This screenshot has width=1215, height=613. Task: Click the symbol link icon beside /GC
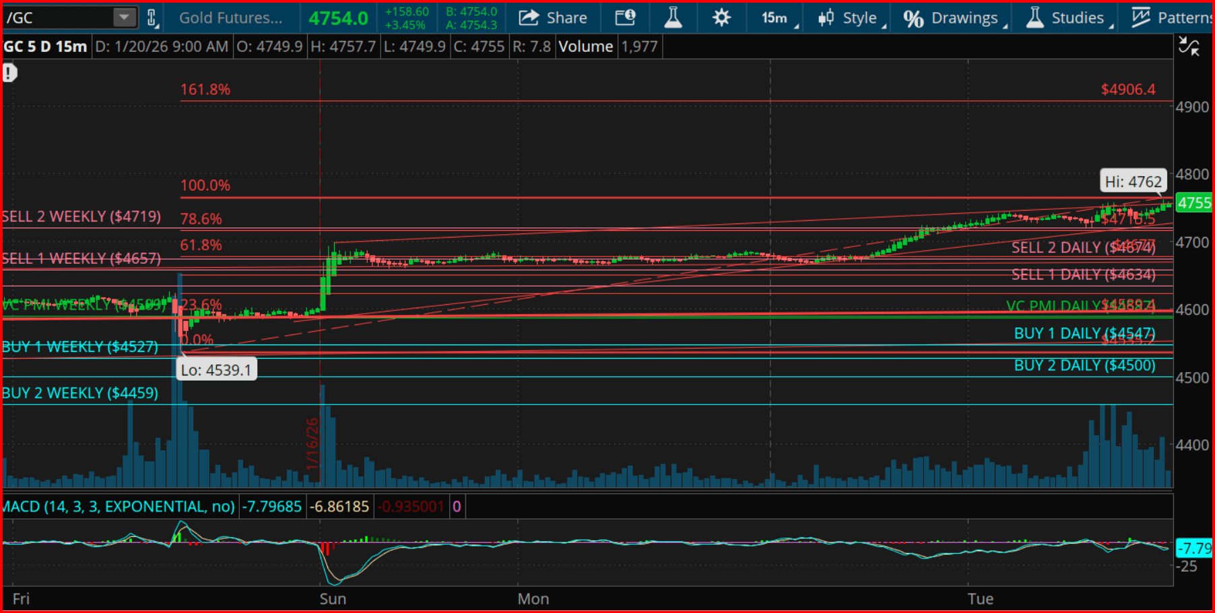(152, 17)
